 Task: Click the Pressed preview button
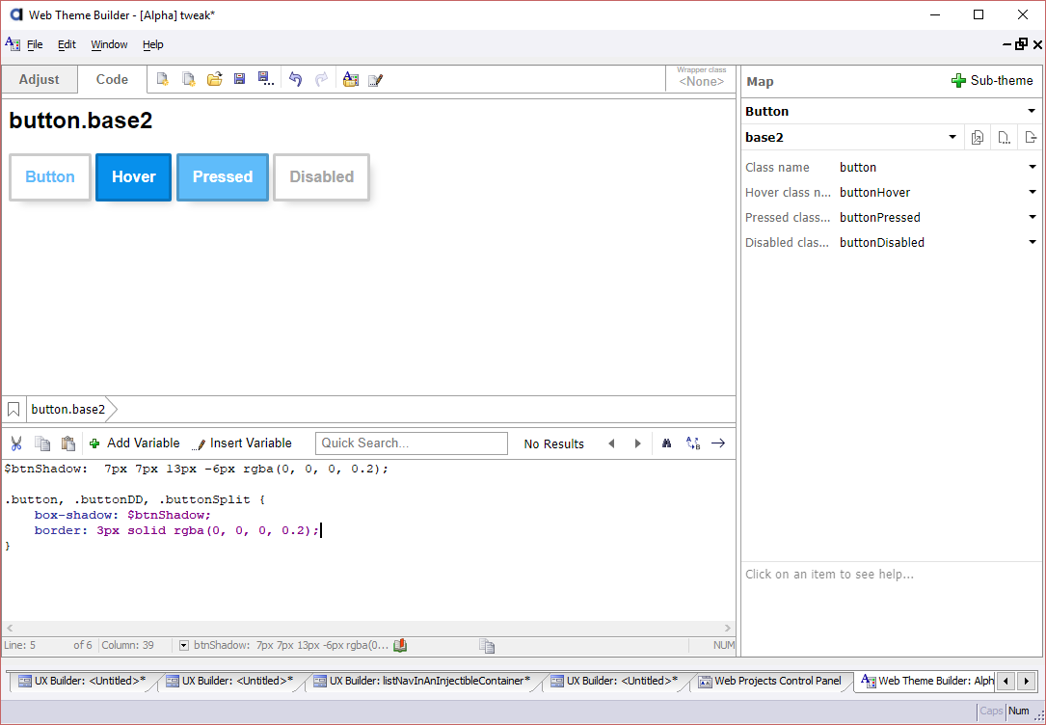pos(223,177)
